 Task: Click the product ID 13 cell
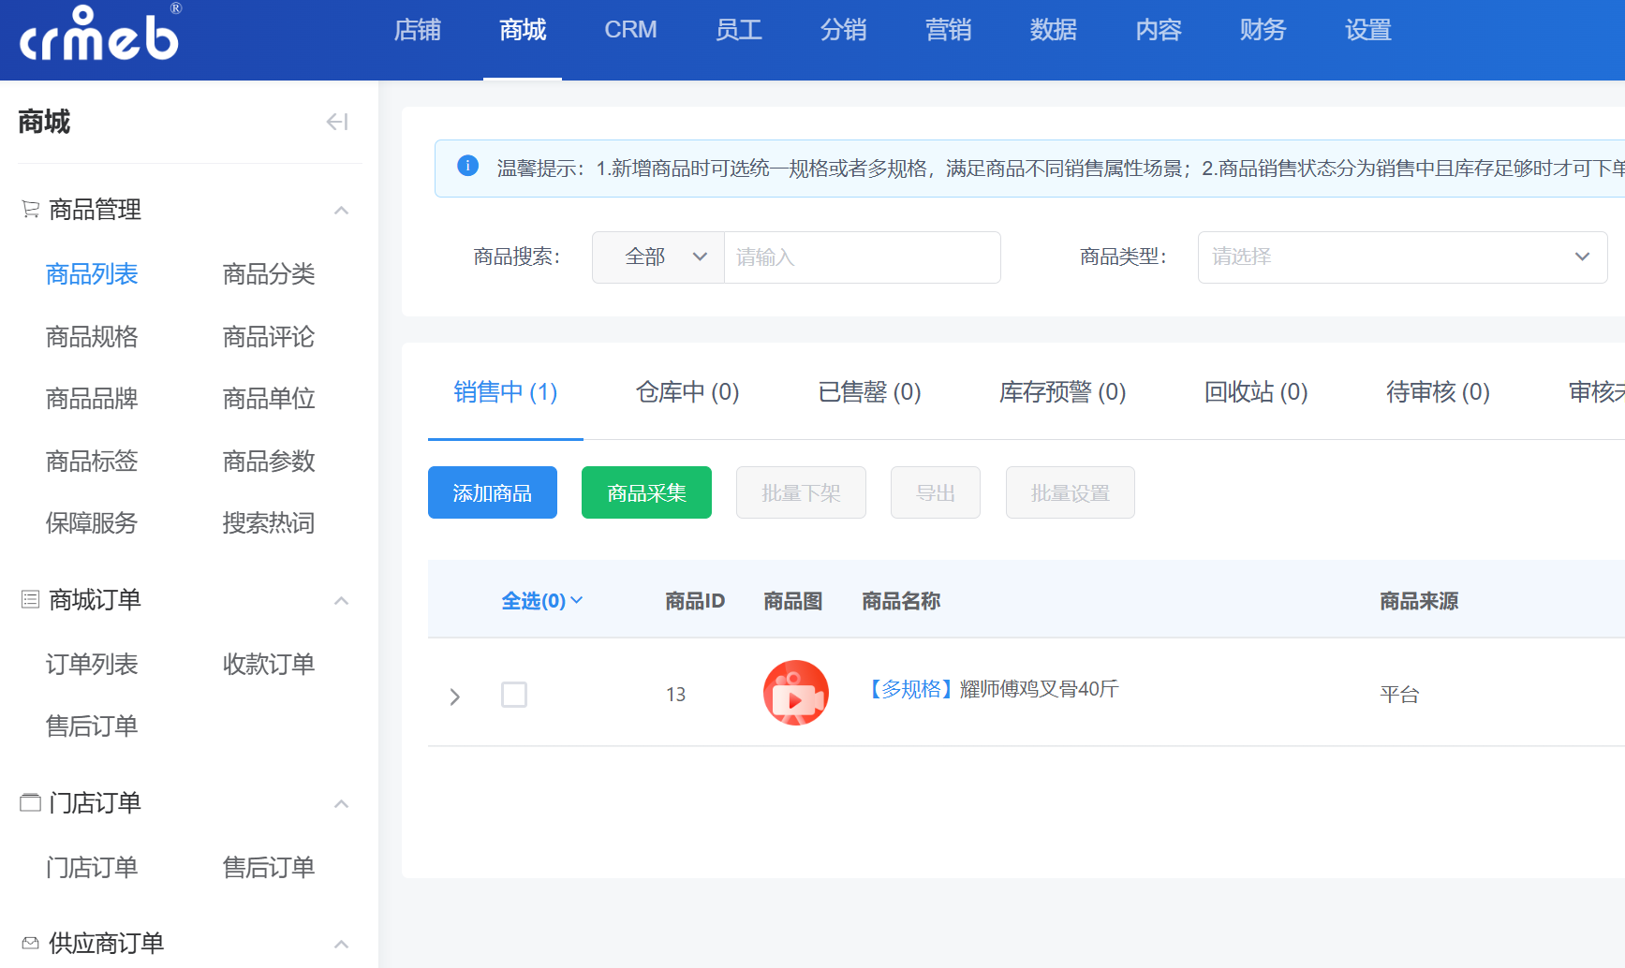pos(676,695)
